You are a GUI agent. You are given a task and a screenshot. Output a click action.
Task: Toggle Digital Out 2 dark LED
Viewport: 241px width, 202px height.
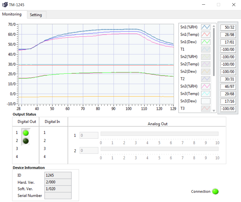coord(25,141)
